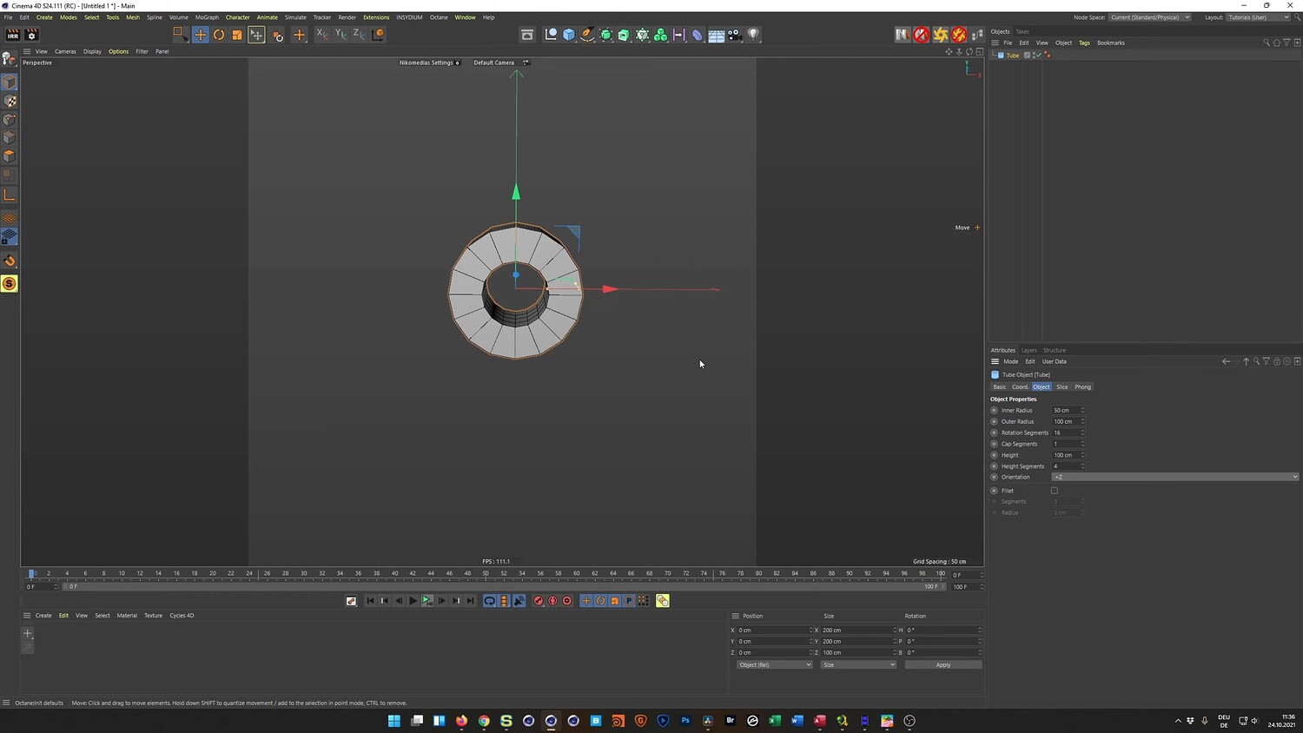Click the Outer Radius value field
Image resolution: width=1303 pixels, height=733 pixels.
pyautogui.click(x=1066, y=421)
